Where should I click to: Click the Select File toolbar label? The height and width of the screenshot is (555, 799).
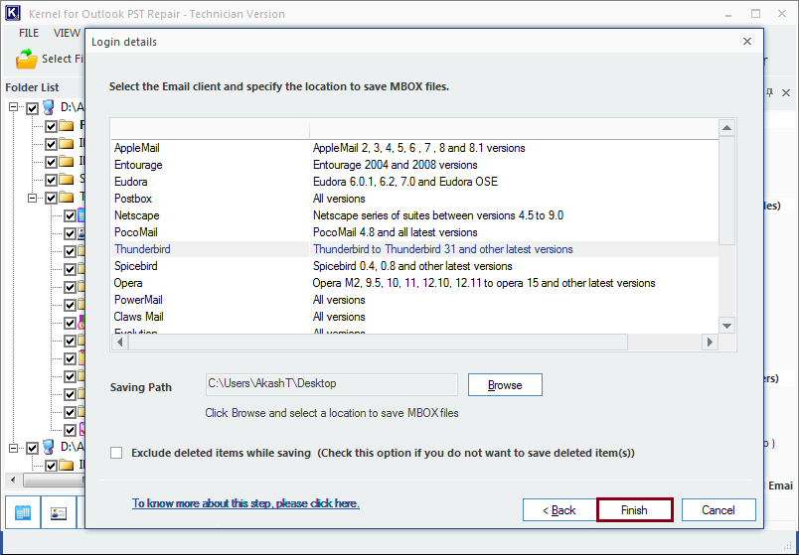coord(63,59)
